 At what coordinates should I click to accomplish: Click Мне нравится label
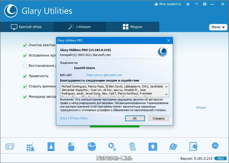(x=170, y=4)
